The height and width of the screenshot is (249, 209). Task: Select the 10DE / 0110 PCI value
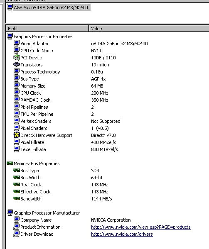click(x=103, y=58)
